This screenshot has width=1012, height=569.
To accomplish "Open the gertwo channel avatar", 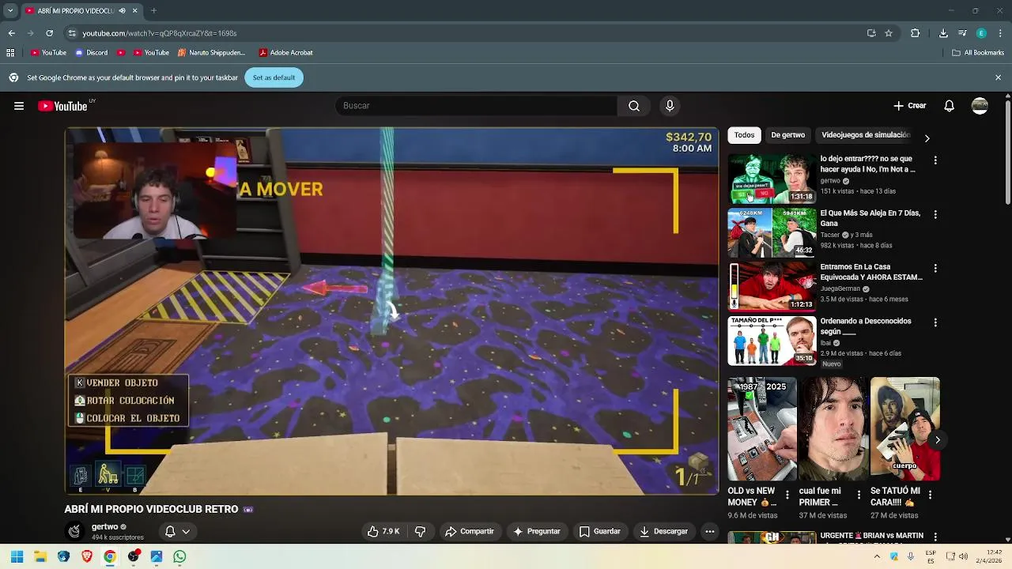I will click(x=74, y=531).
